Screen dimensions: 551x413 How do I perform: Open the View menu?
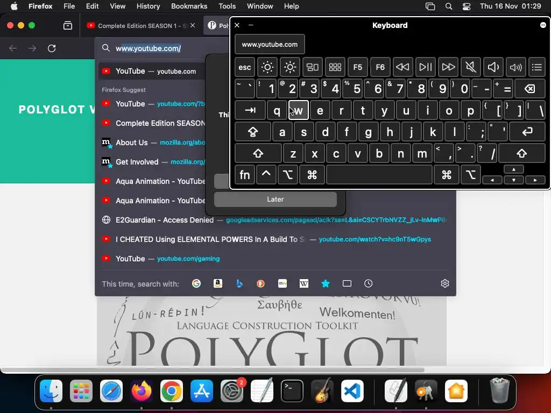tap(117, 6)
